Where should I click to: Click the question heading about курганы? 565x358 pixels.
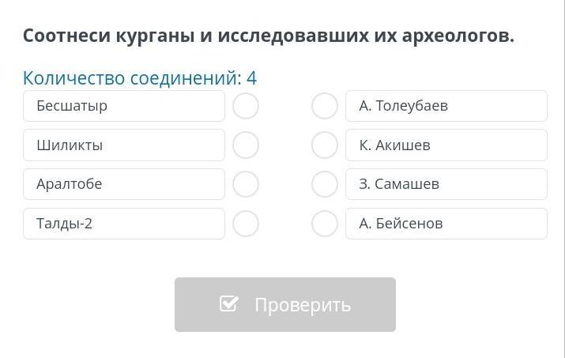(x=269, y=36)
